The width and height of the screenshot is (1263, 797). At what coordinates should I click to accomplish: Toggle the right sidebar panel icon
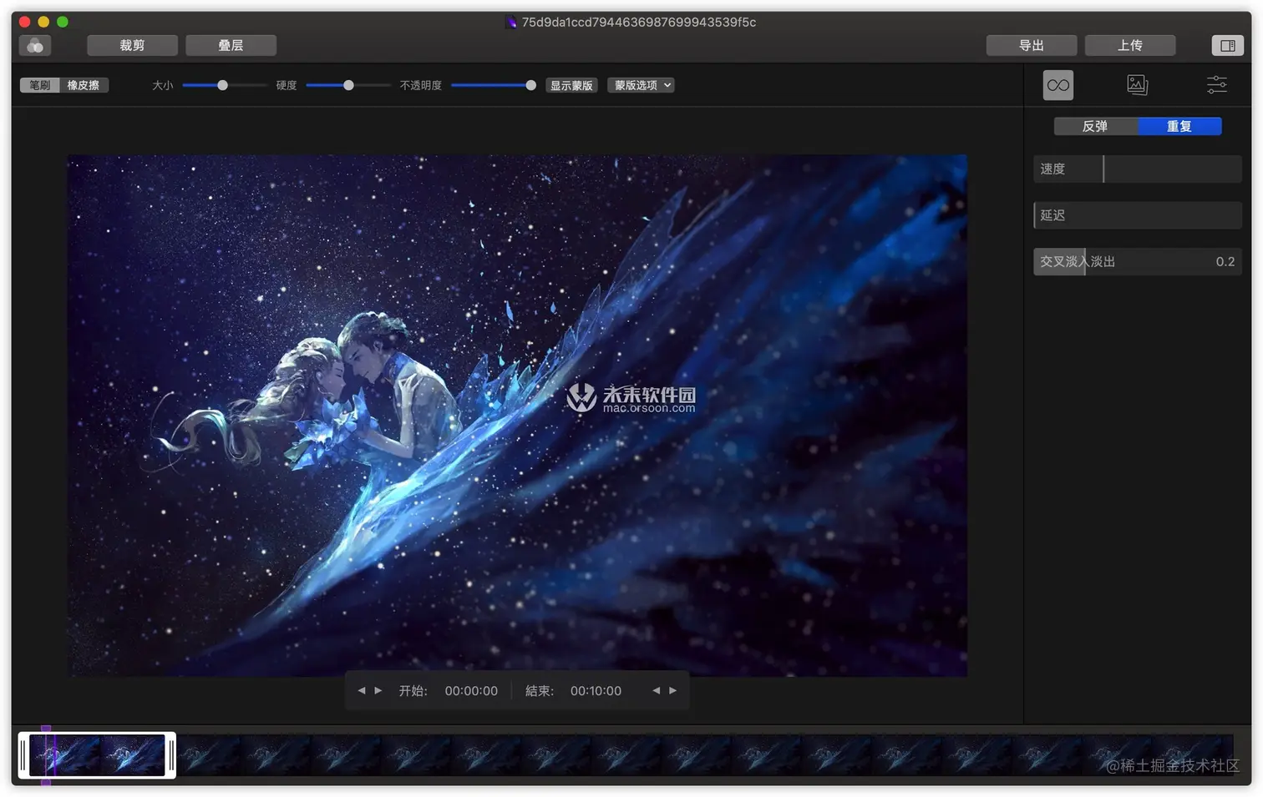tap(1227, 45)
